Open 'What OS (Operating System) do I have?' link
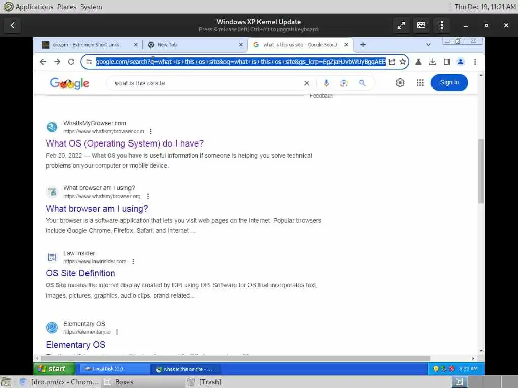This screenshot has width=518, height=388. [x=124, y=143]
